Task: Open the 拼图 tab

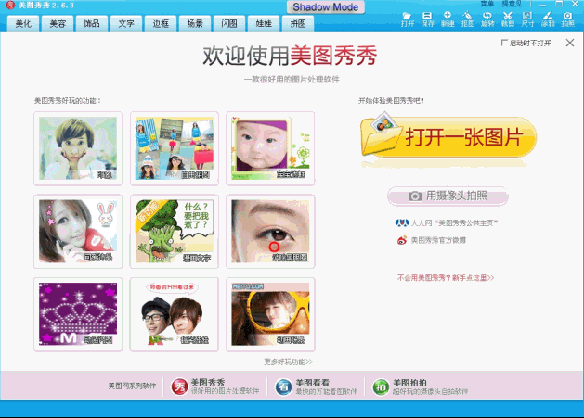Action: pos(298,23)
